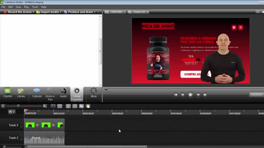
Task: Click the Paste icon in timeline toolbar
Action: pos(88,106)
